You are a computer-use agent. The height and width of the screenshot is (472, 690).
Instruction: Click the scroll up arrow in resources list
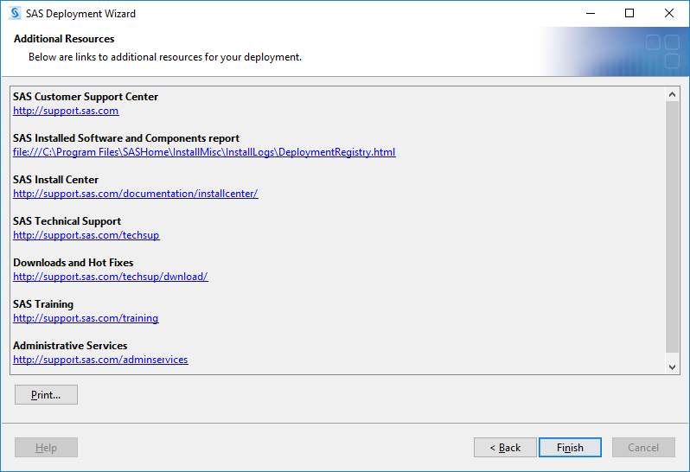(x=672, y=94)
